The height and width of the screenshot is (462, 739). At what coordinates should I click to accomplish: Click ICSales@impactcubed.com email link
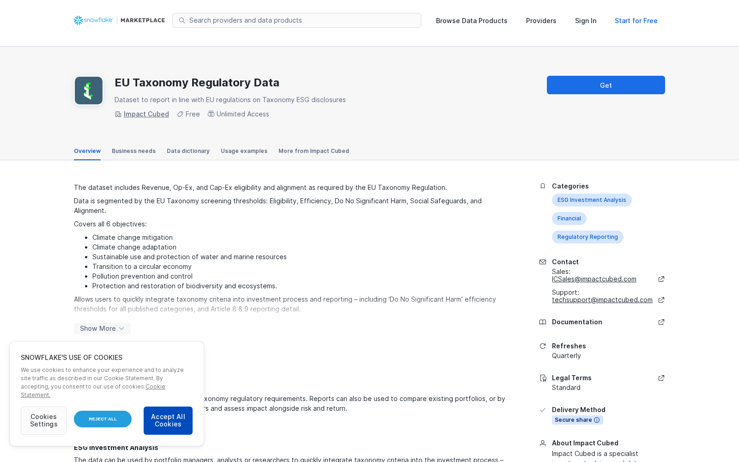pyautogui.click(x=594, y=279)
